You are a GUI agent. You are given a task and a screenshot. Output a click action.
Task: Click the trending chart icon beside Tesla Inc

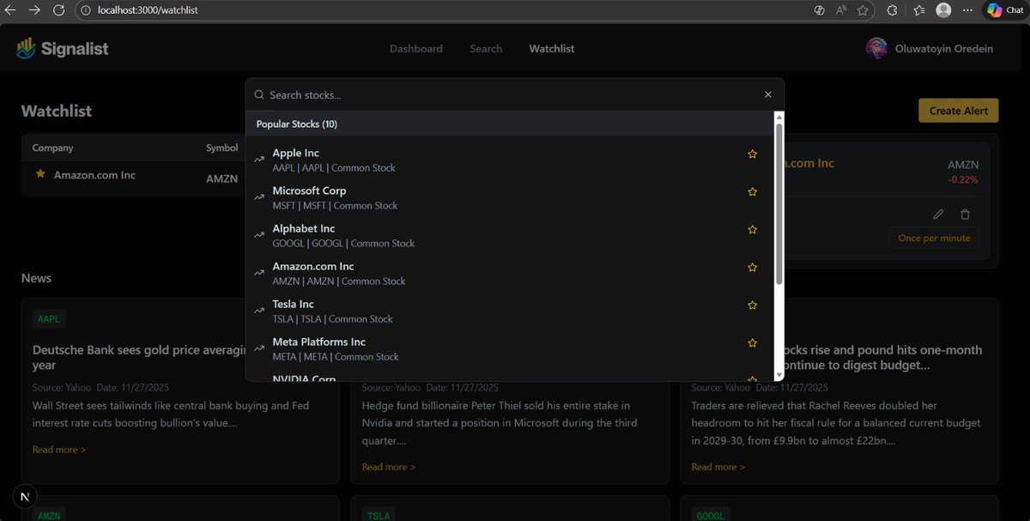[x=258, y=311]
